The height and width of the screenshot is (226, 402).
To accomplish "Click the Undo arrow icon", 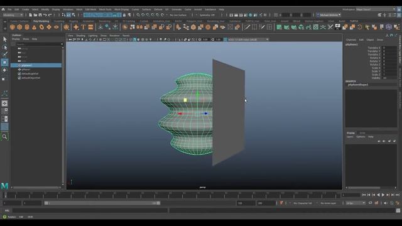I will click(45, 15).
